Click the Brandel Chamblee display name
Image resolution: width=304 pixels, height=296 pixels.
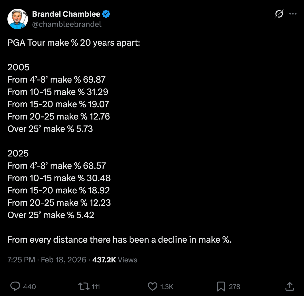(66, 14)
